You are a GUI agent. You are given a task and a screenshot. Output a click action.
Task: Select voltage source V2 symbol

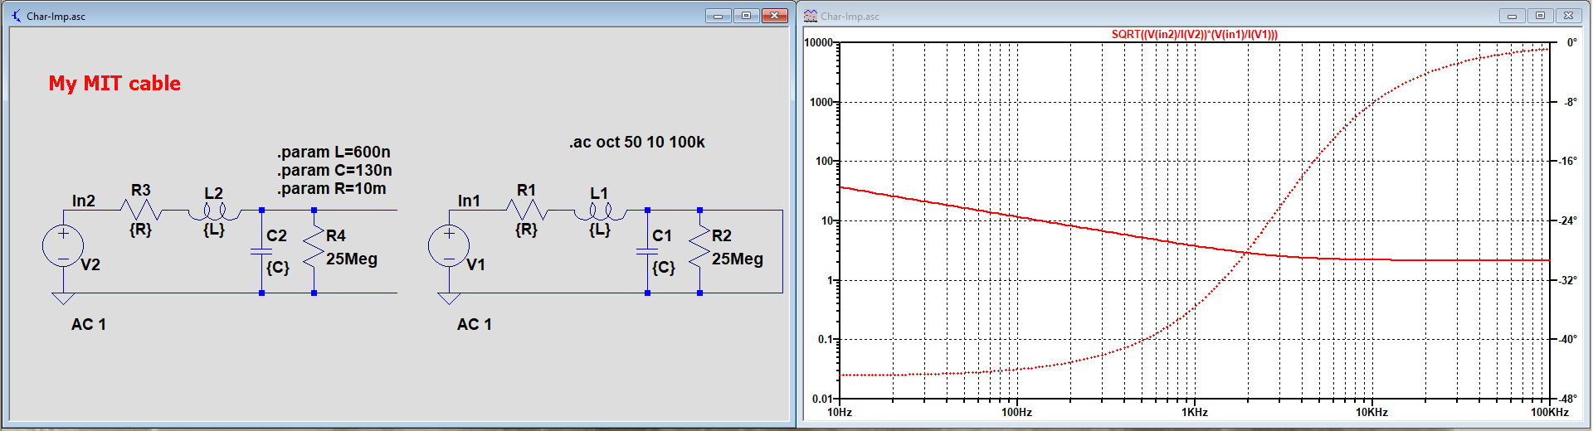click(x=63, y=246)
